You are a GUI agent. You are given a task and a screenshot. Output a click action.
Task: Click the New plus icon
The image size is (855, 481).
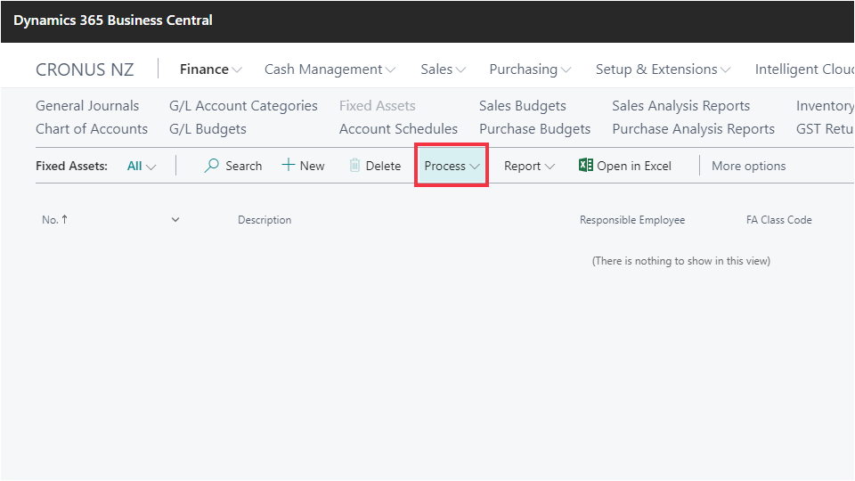tap(288, 166)
